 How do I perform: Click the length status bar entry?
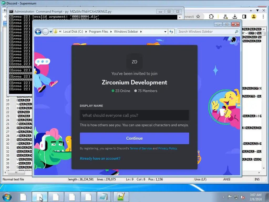point(81,179)
